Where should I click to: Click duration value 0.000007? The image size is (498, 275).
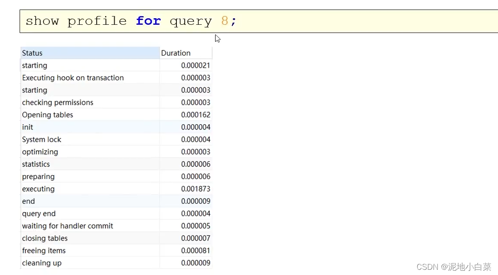(x=196, y=238)
